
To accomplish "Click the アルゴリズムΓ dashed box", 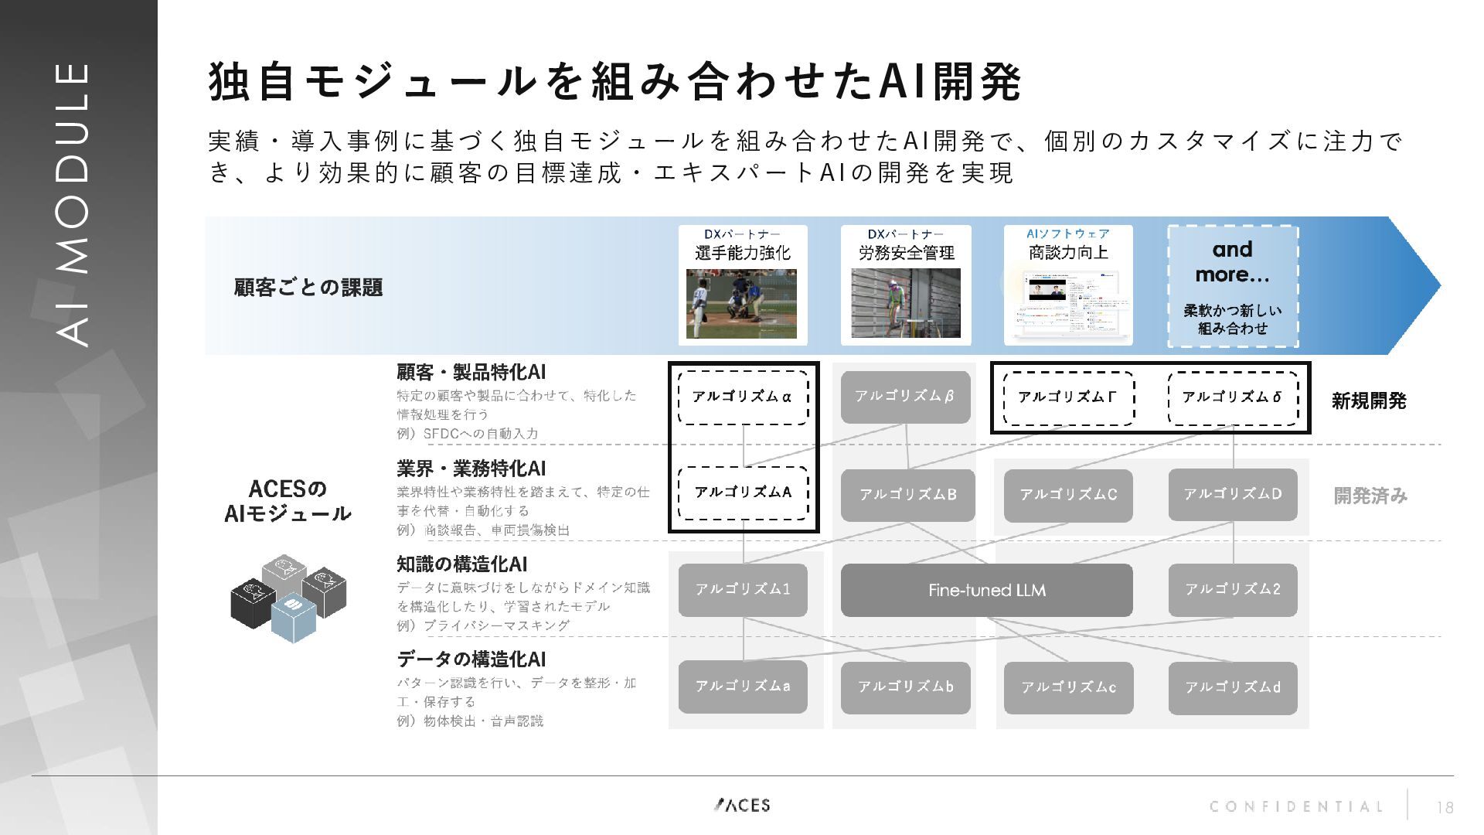I will click(1069, 398).
